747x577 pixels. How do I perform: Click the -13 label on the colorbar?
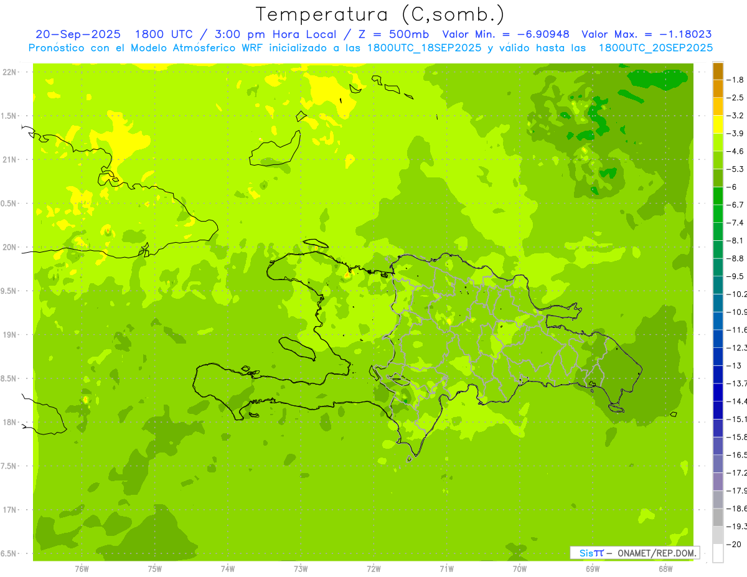coord(736,365)
